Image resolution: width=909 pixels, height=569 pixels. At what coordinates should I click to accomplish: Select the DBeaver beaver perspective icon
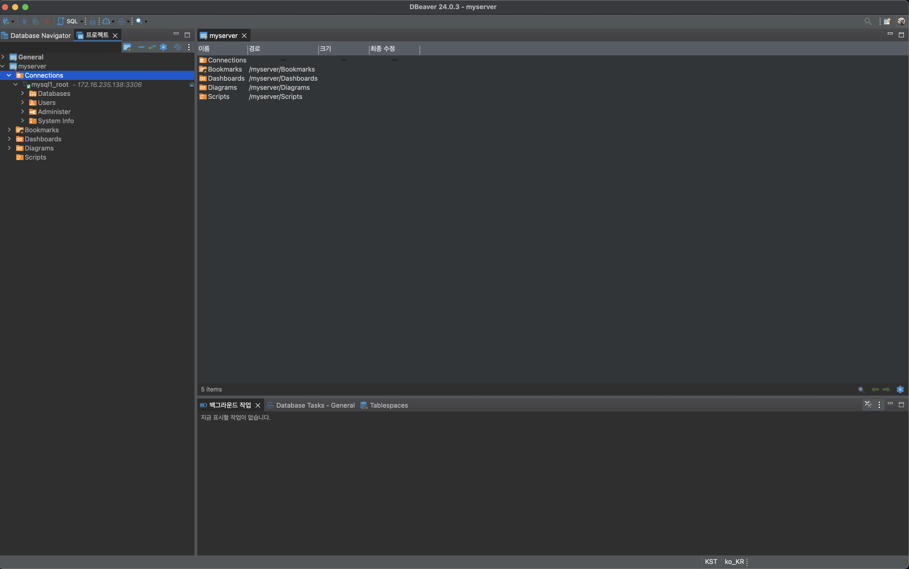point(901,21)
